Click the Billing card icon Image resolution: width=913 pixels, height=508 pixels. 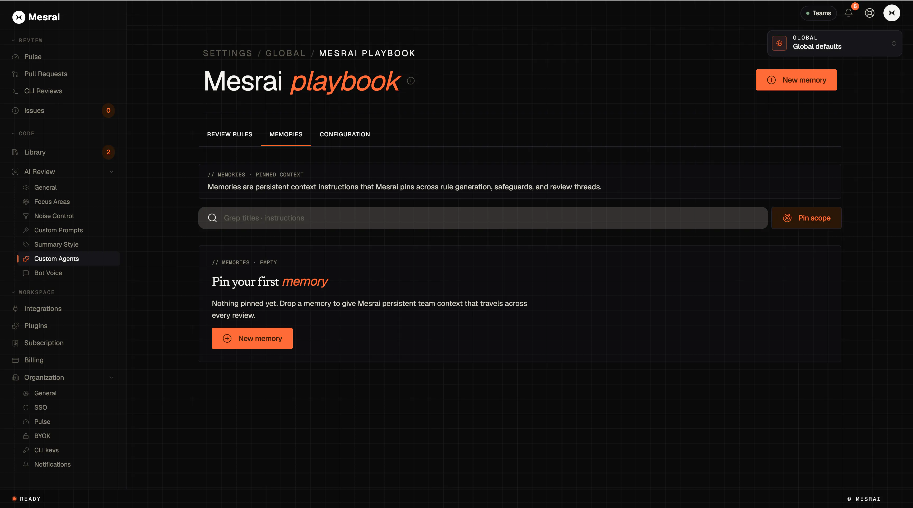point(15,360)
